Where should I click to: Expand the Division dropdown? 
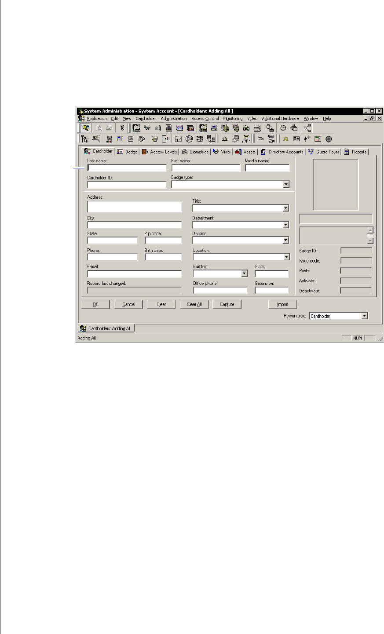tap(286, 240)
